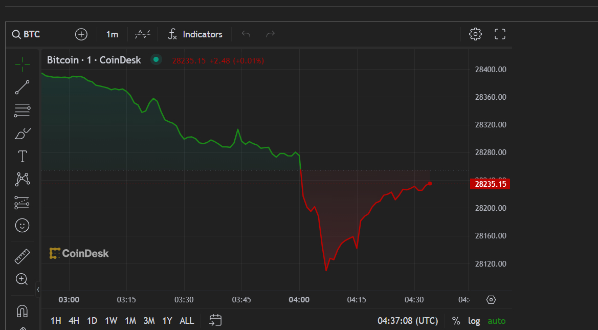Collapse the drawing toolbar with arrow
Image resolution: width=598 pixels, height=330 pixels.
pyautogui.click(x=38, y=289)
